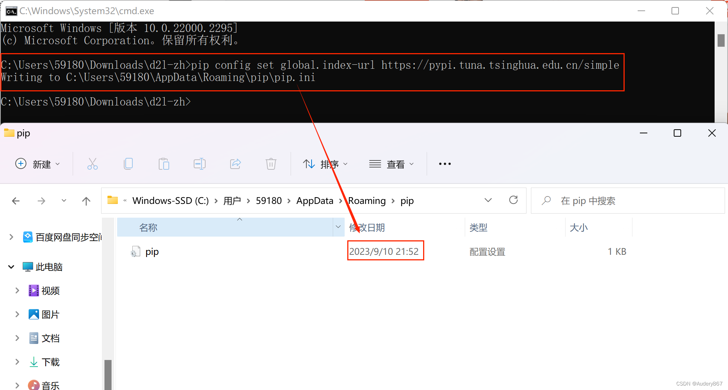
Task: Click the pip file's settings icon
Action: click(x=135, y=251)
